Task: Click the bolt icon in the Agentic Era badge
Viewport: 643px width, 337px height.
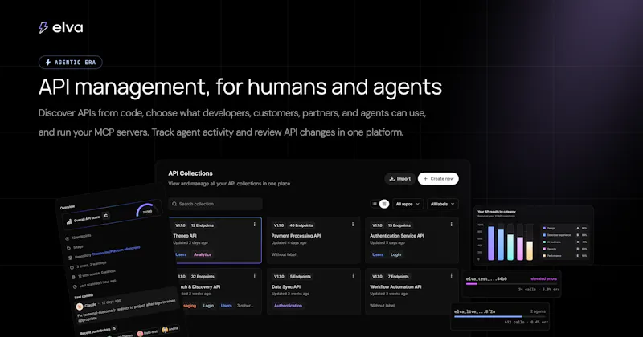Action: [48, 63]
